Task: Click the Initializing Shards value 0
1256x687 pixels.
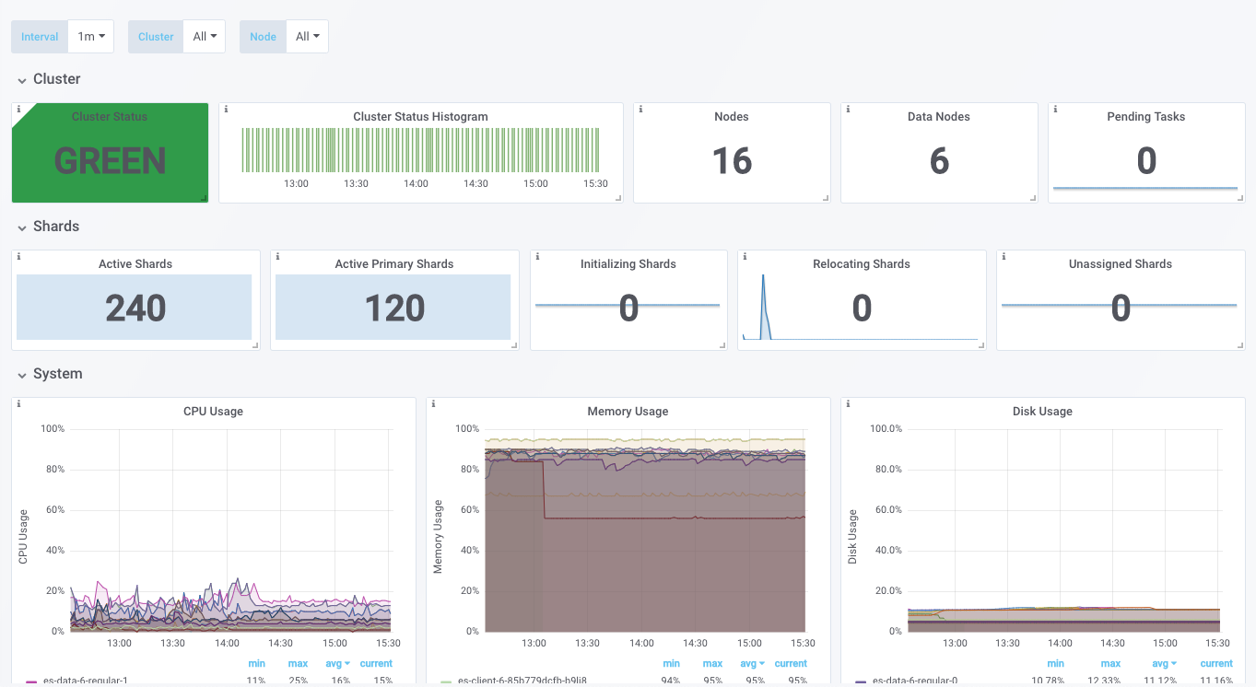Action: tap(628, 308)
